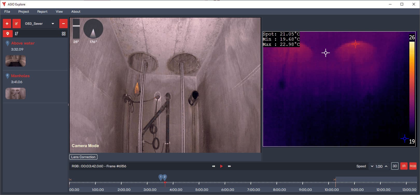The image size is (420, 195).
Task: Increase playback speed with up chevron
Action: 386,166
